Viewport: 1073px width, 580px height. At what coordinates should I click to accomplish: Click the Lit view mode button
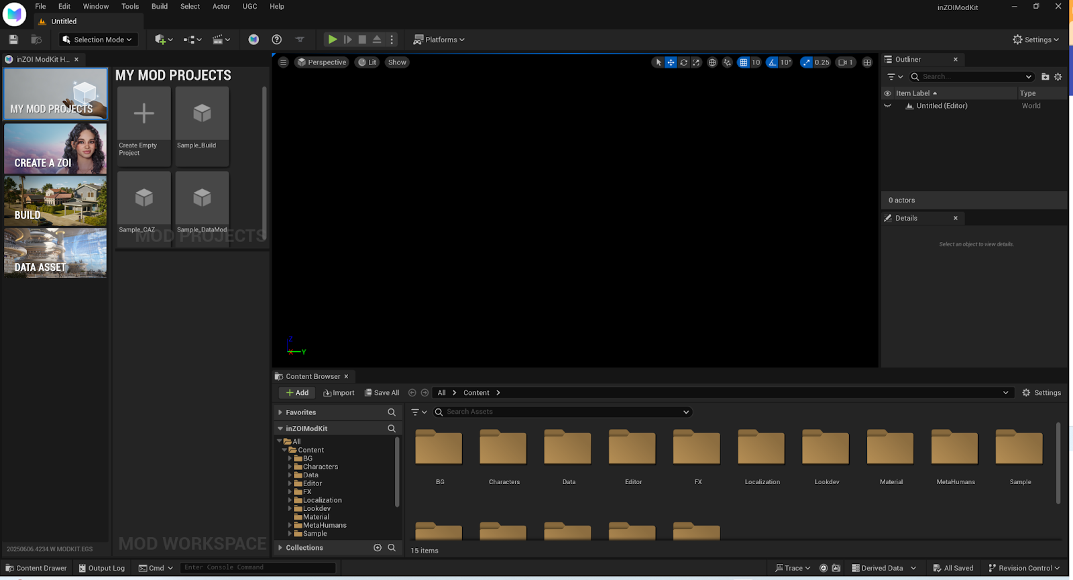pyautogui.click(x=367, y=62)
